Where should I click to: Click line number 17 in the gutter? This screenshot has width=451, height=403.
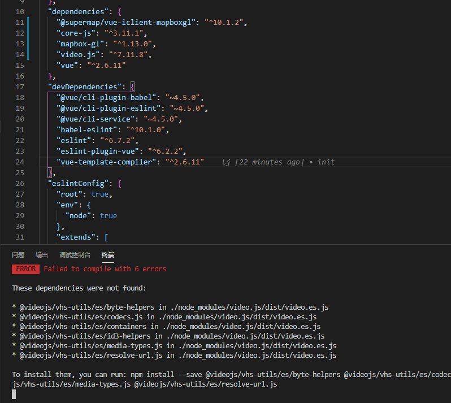20,87
